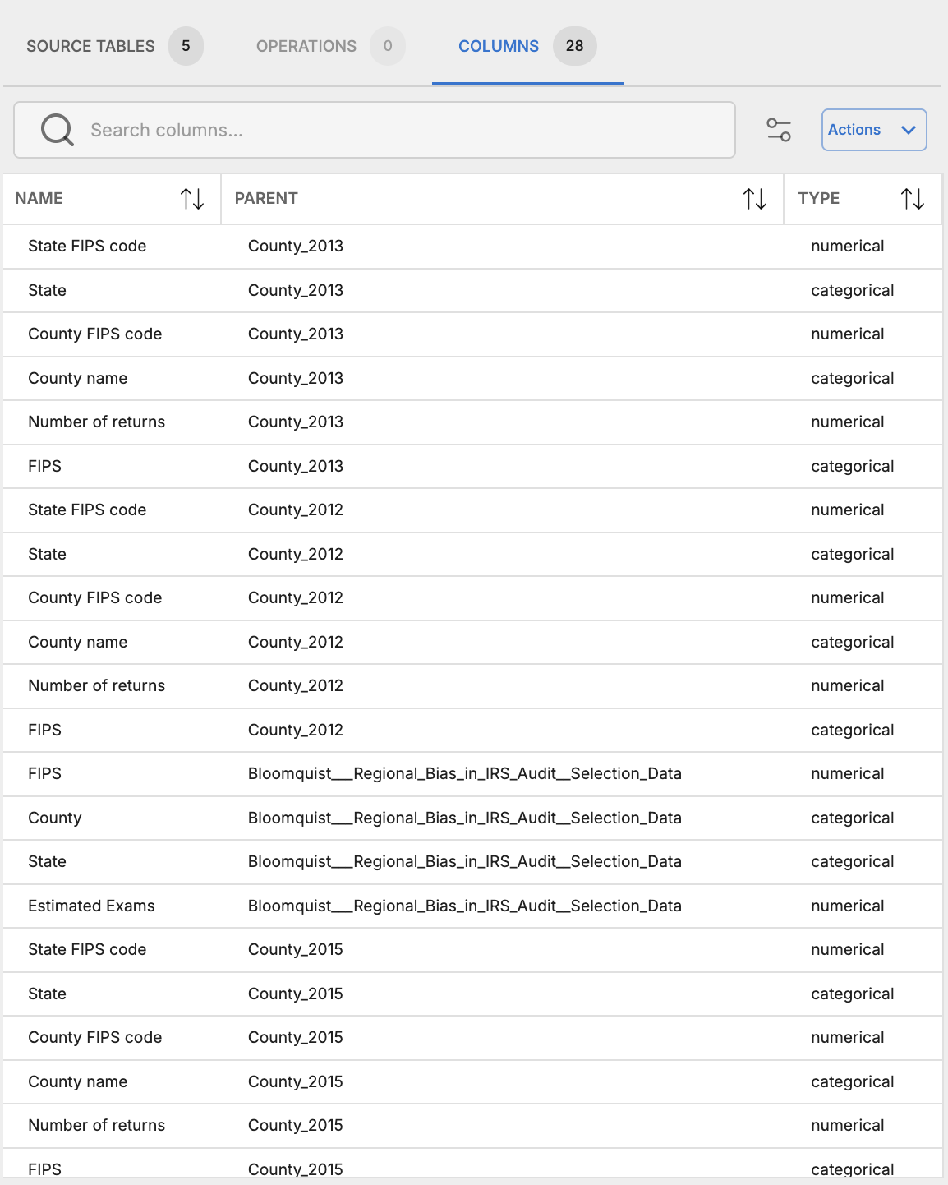
Task: Select County name row for County_2012
Action: [x=472, y=642]
